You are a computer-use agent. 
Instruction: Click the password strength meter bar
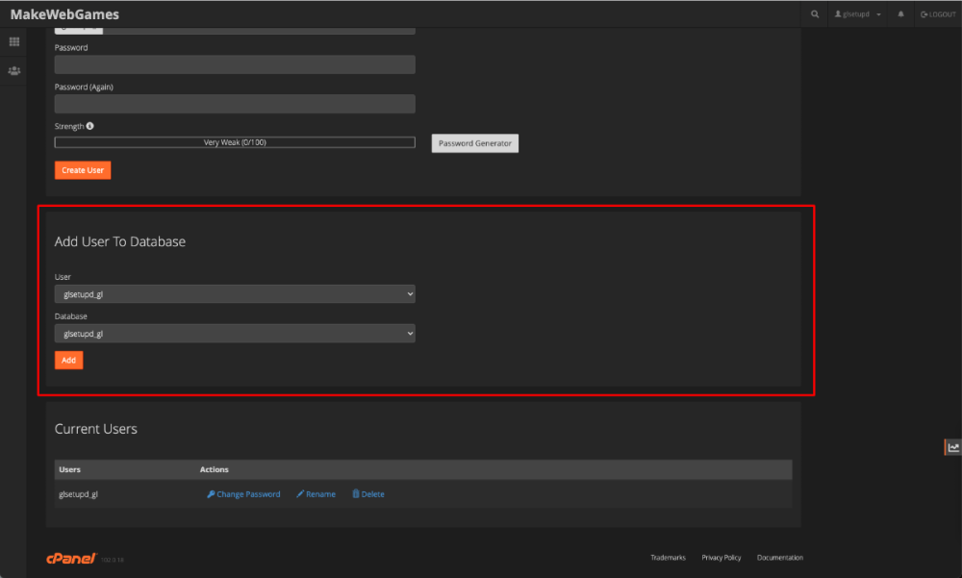click(235, 141)
